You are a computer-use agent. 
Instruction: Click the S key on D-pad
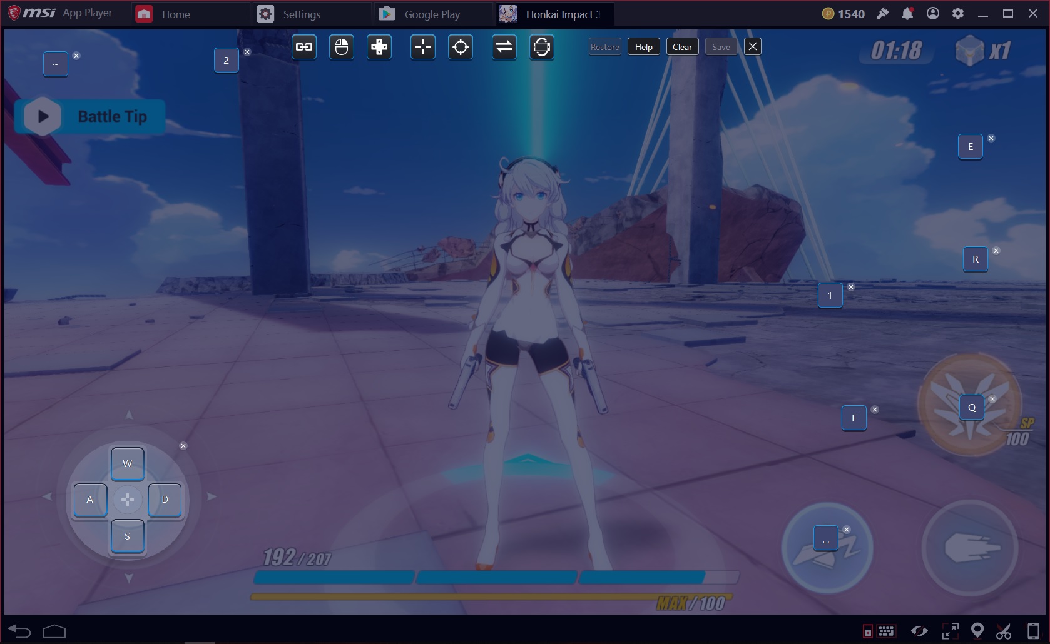(x=128, y=536)
